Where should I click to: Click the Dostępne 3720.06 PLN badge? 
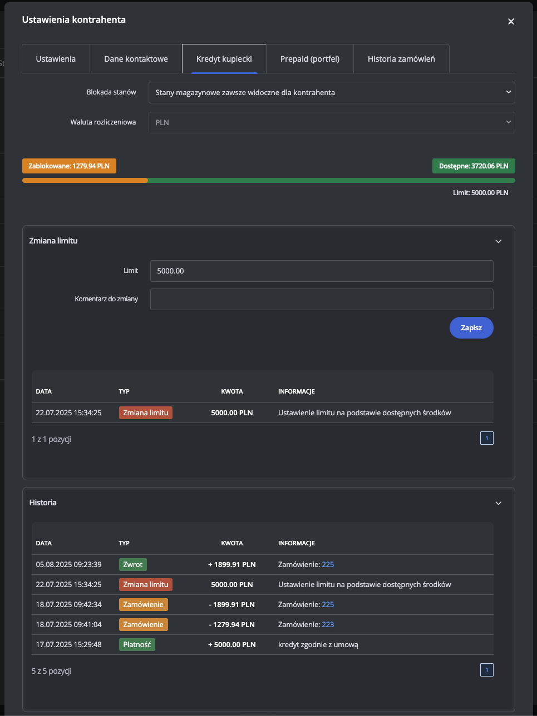click(x=473, y=166)
